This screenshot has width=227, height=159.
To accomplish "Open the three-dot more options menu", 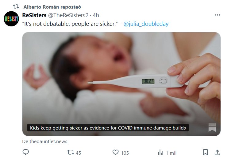I will pyautogui.click(x=217, y=15).
